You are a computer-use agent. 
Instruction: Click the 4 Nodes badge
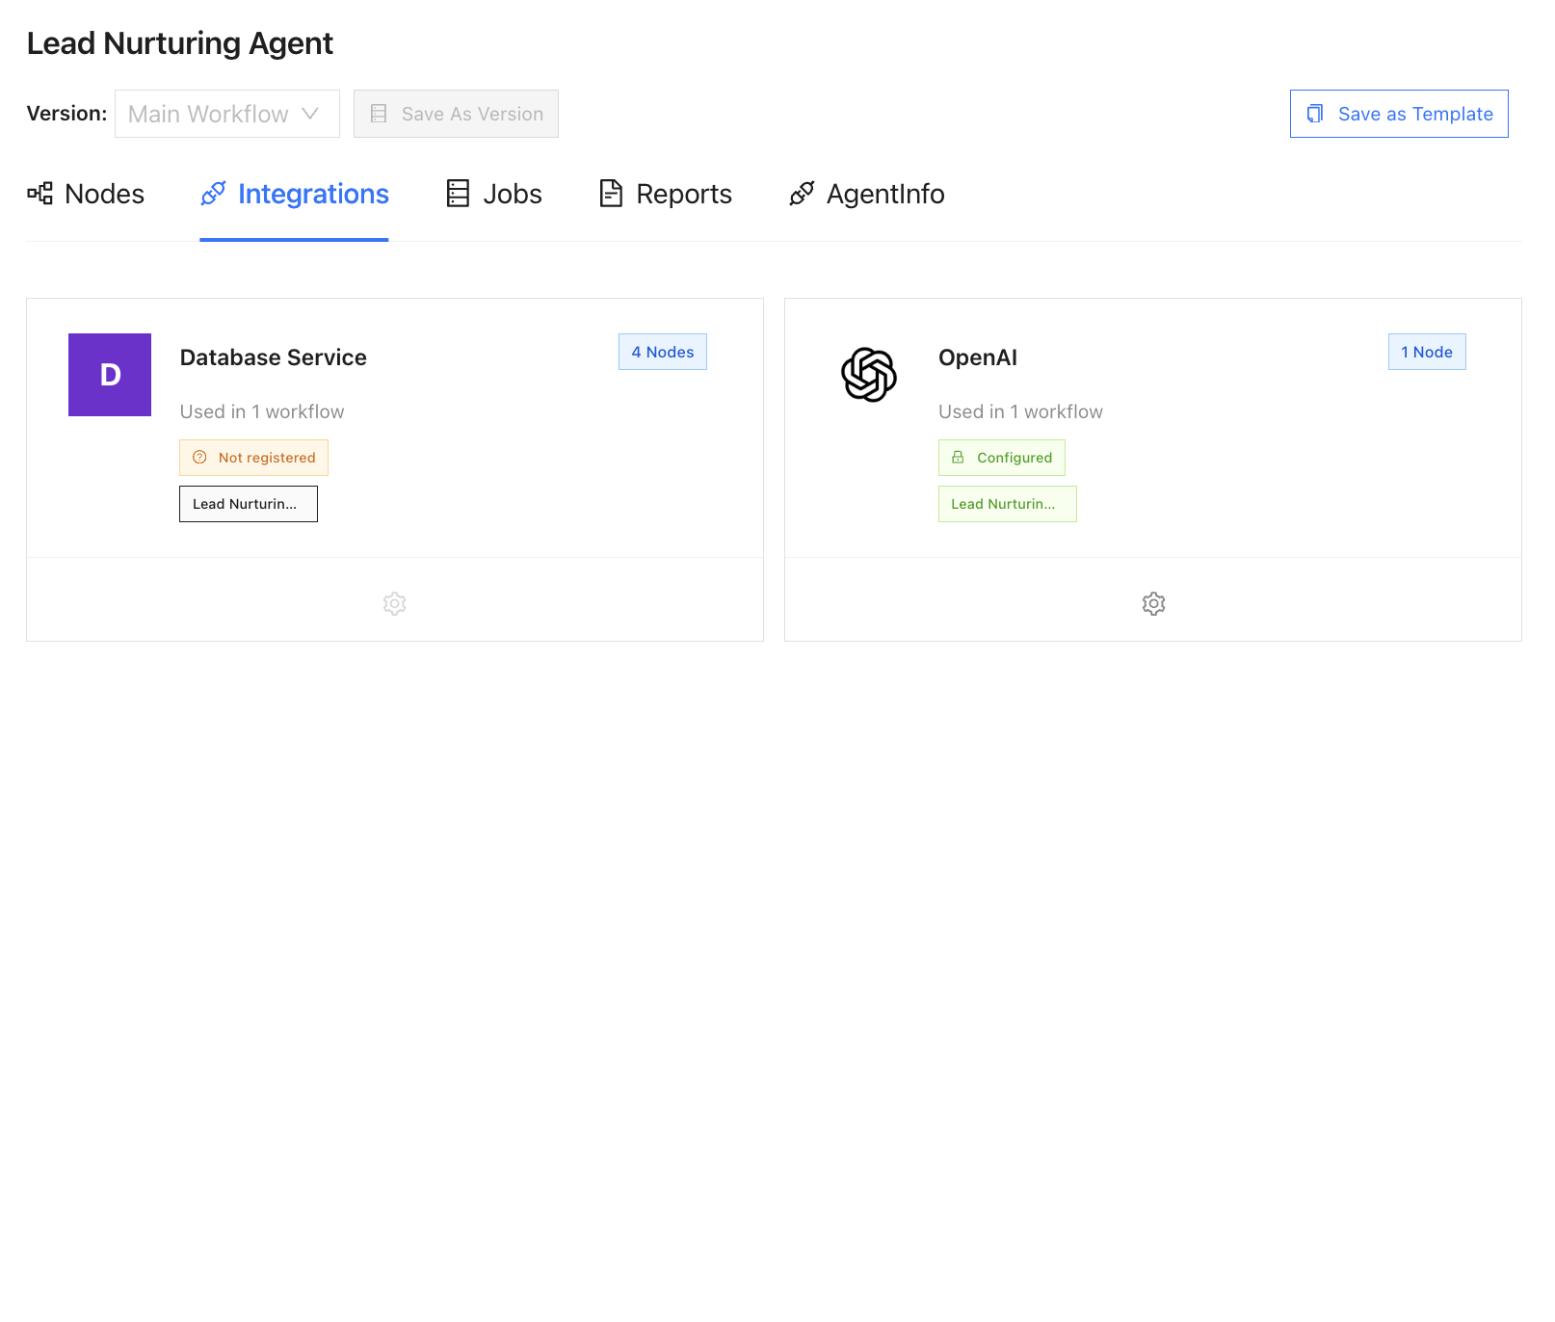tap(662, 352)
